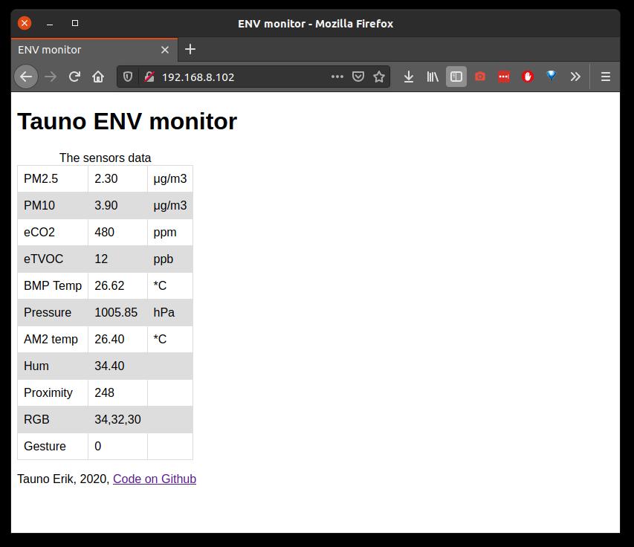Click the back navigation arrow
The width and height of the screenshot is (634, 547).
[26, 77]
